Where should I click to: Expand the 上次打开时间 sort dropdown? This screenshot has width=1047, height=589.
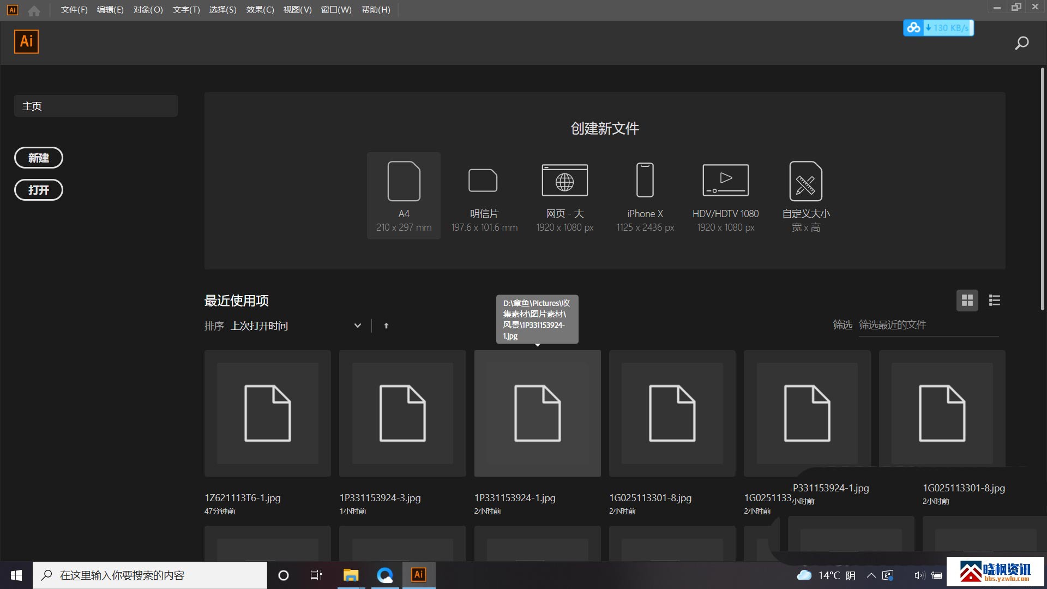[x=357, y=326]
